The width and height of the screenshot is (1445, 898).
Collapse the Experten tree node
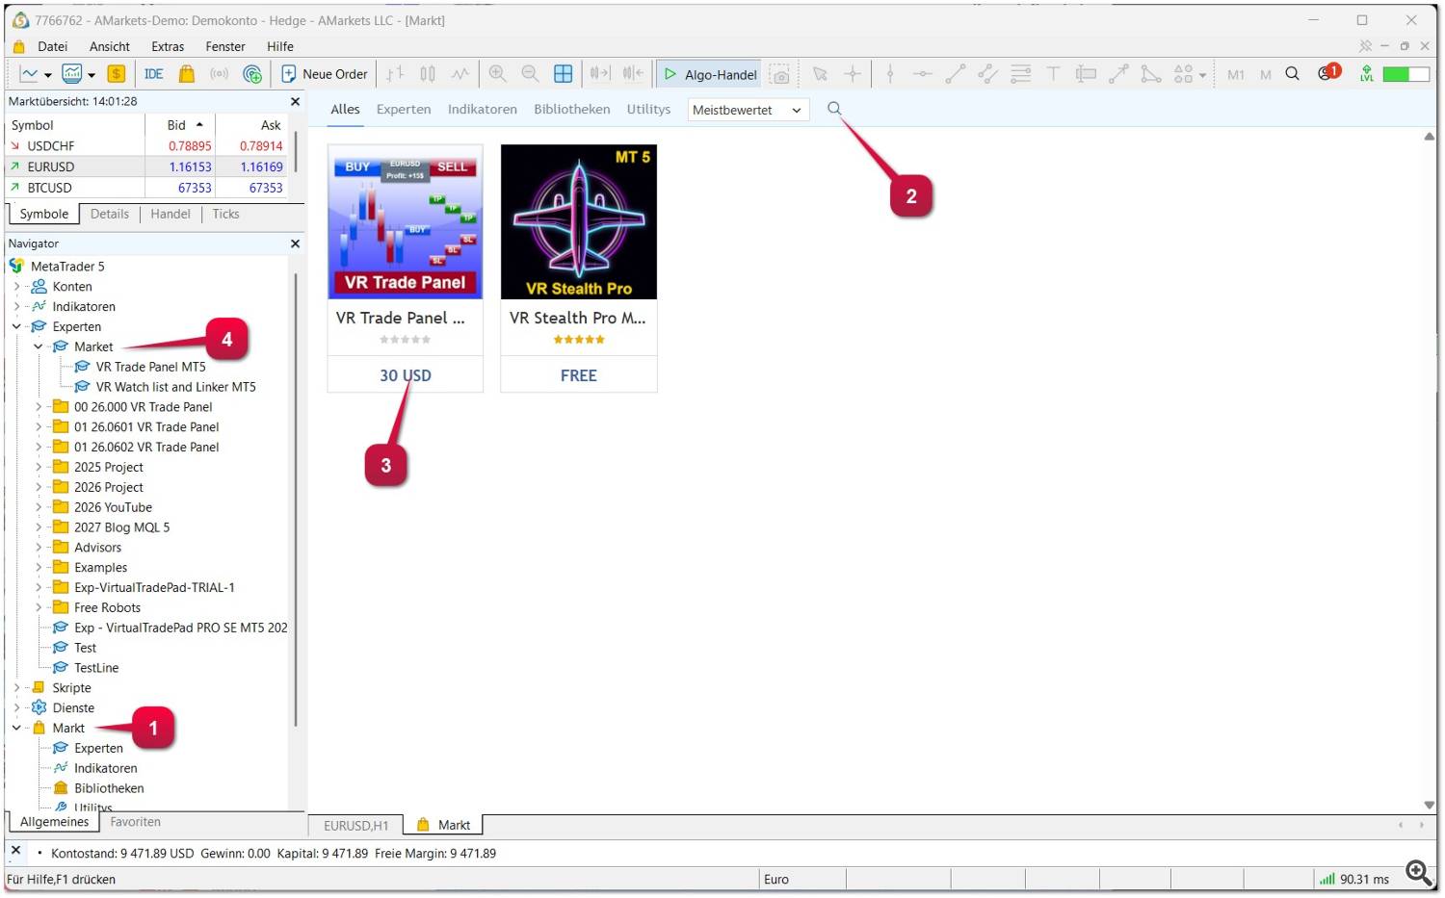[16, 326]
